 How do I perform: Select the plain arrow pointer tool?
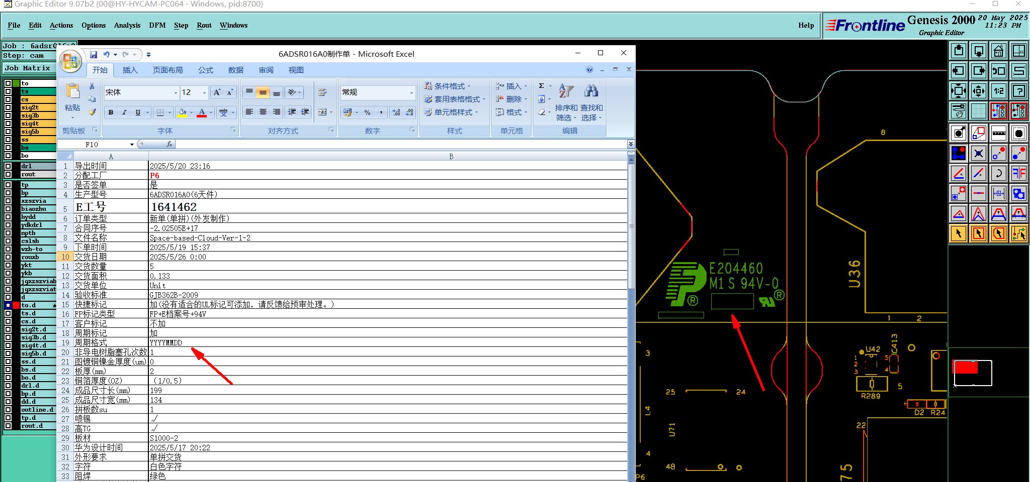(x=959, y=233)
